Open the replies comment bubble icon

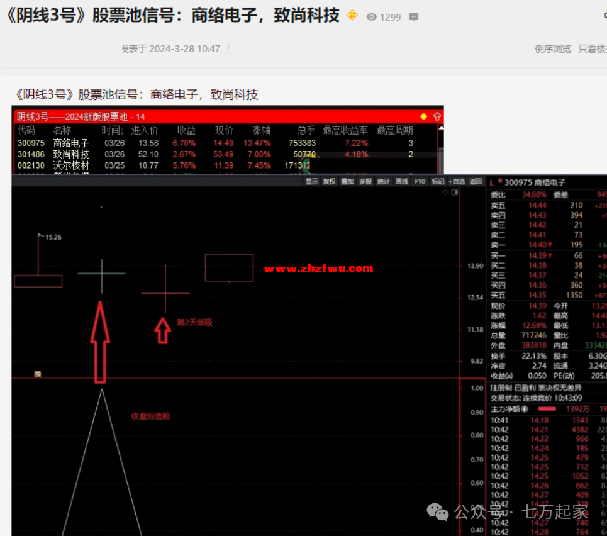pyautogui.click(x=414, y=17)
